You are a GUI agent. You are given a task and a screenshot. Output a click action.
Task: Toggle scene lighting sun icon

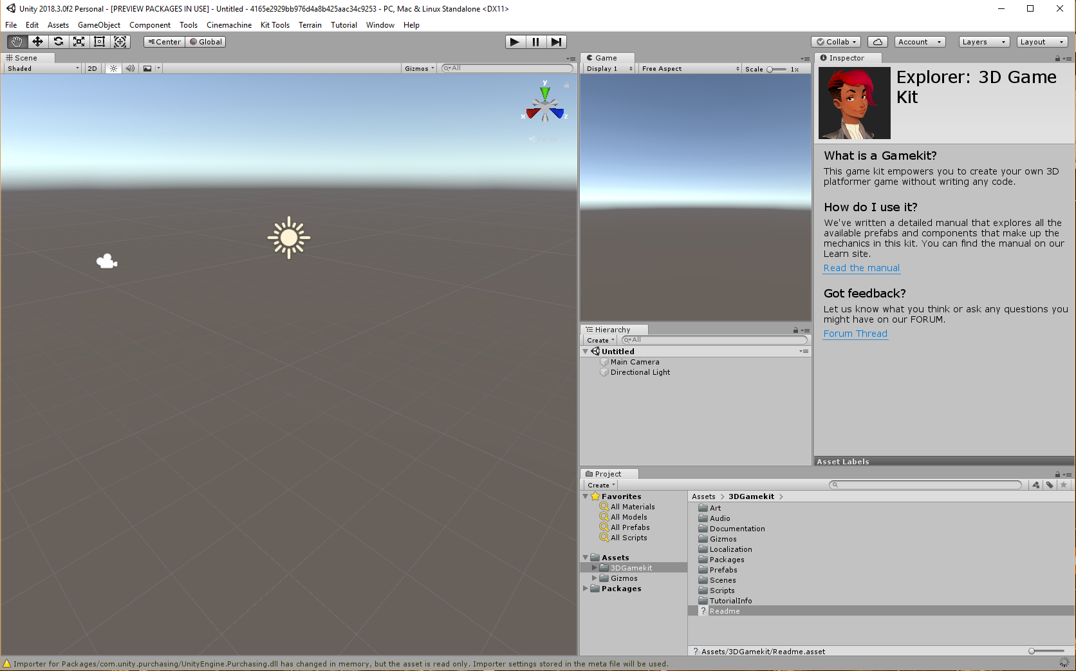[x=113, y=68]
